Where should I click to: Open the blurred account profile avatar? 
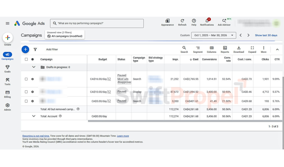(x=277, y=23)
